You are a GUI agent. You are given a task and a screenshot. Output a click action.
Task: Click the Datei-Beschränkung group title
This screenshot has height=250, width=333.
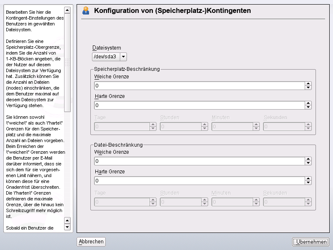point(118,145)
